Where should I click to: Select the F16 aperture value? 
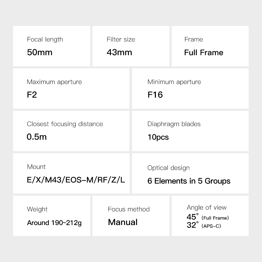[155, 95]
